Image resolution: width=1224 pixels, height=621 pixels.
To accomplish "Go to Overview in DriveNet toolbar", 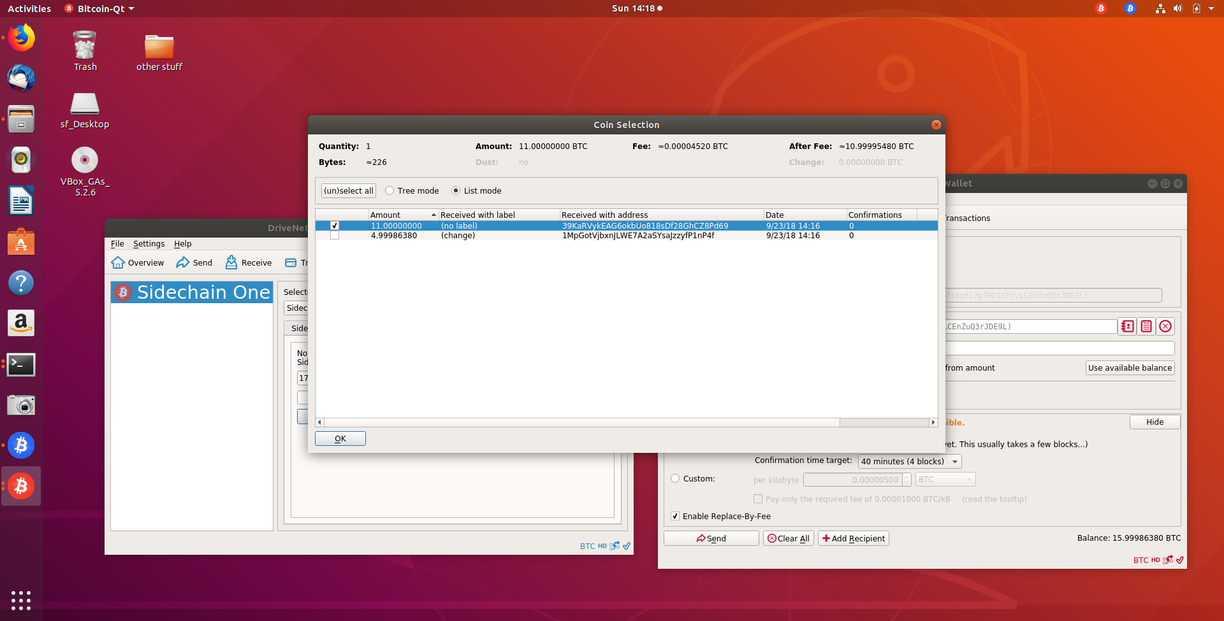I will (138, 262).
